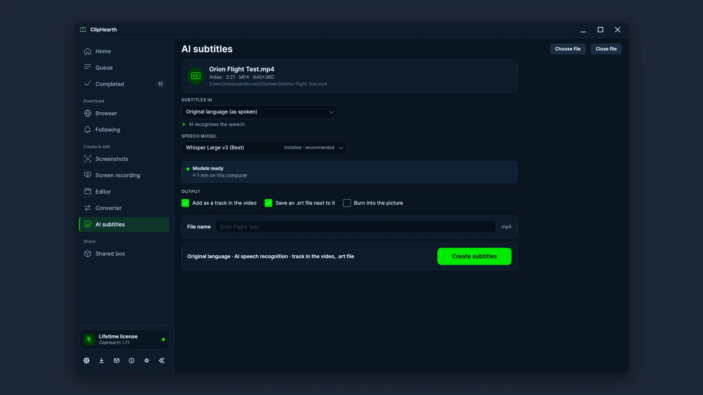Open the Shared box section
This screenshot has width=703, height=395.
124,254
